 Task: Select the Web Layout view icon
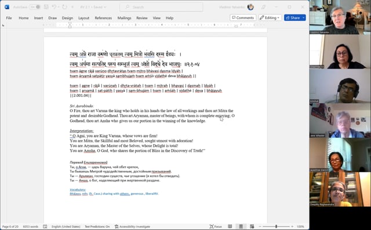point(252,227)
